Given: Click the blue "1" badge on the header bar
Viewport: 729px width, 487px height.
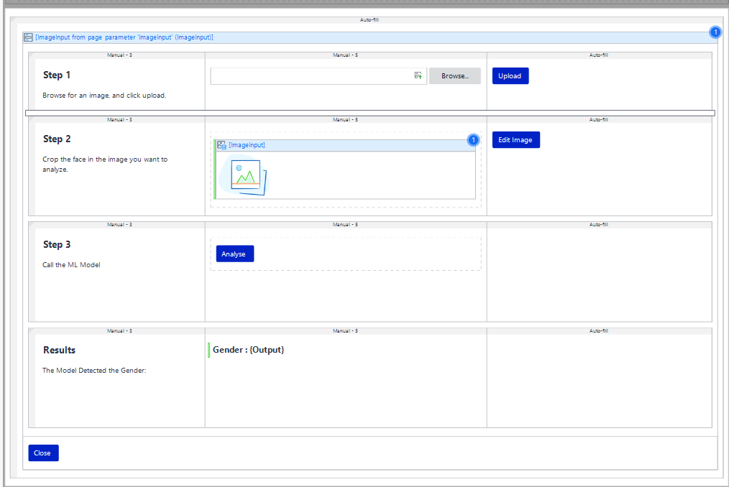Looking at the screenshot, I should (715, 32).
